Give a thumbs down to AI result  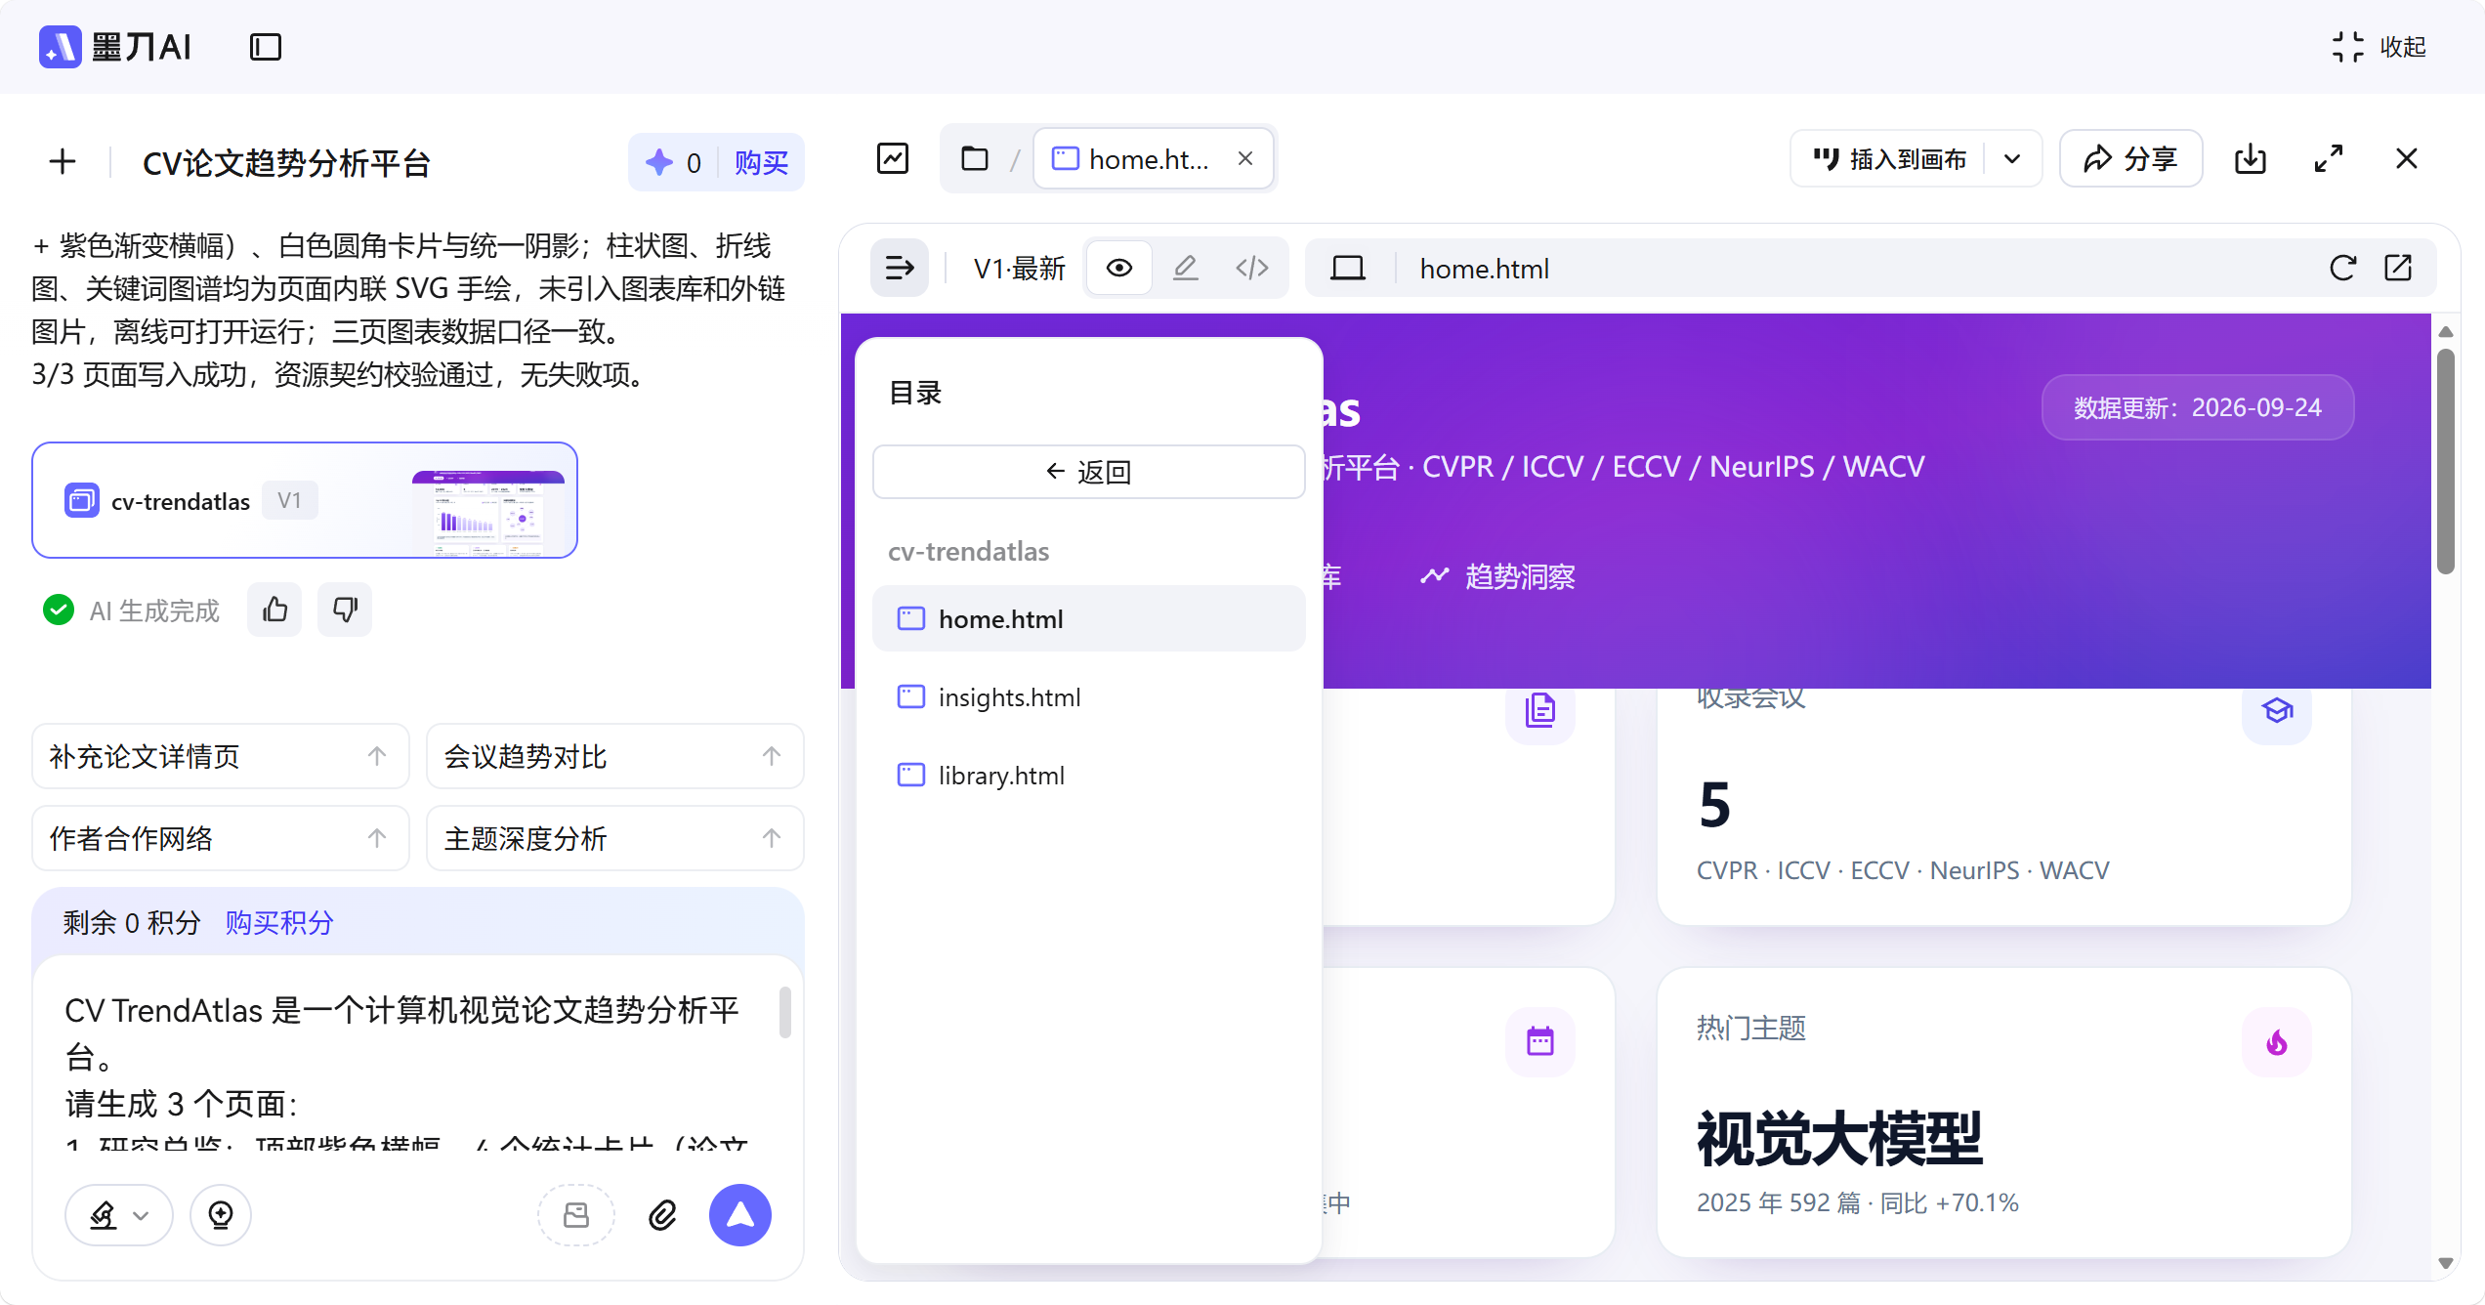click(345, 610)
